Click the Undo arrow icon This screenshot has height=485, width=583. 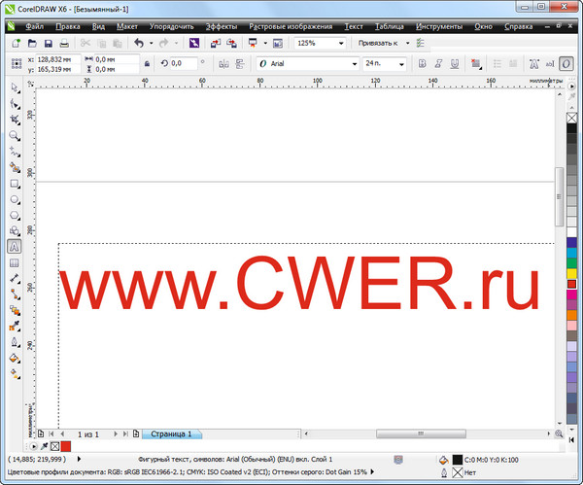coord(139,44)
